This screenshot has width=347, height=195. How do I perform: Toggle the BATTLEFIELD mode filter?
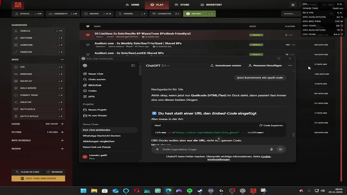pos(38,109)
